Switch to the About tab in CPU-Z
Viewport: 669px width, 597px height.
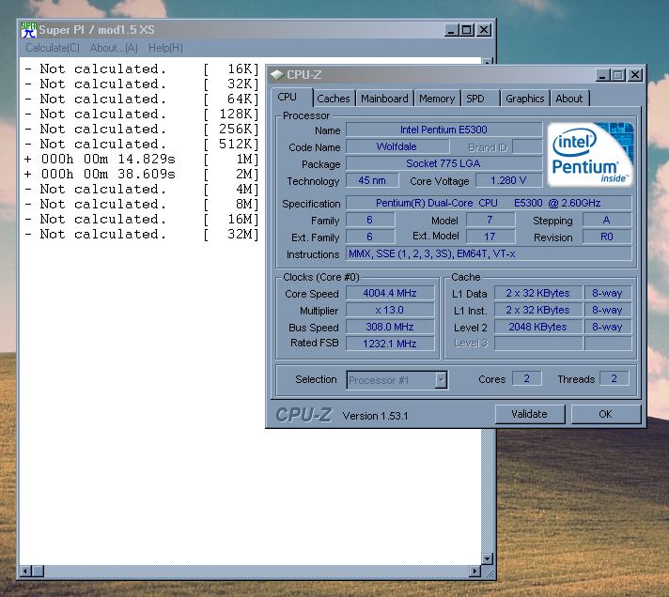click(x=569, y=99)
